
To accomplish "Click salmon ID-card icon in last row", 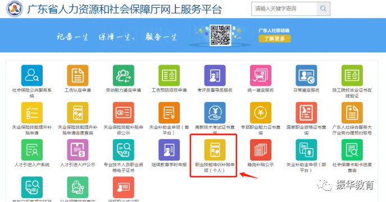I will (124, 187).
